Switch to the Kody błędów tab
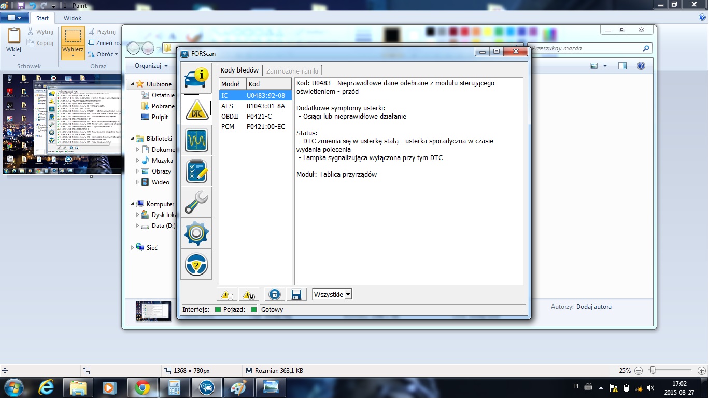 click(239, 70)
